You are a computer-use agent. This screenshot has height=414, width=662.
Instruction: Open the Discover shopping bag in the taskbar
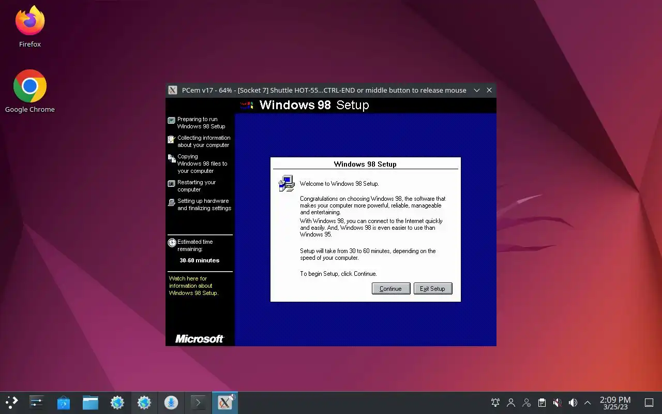(x=63, y=402)
